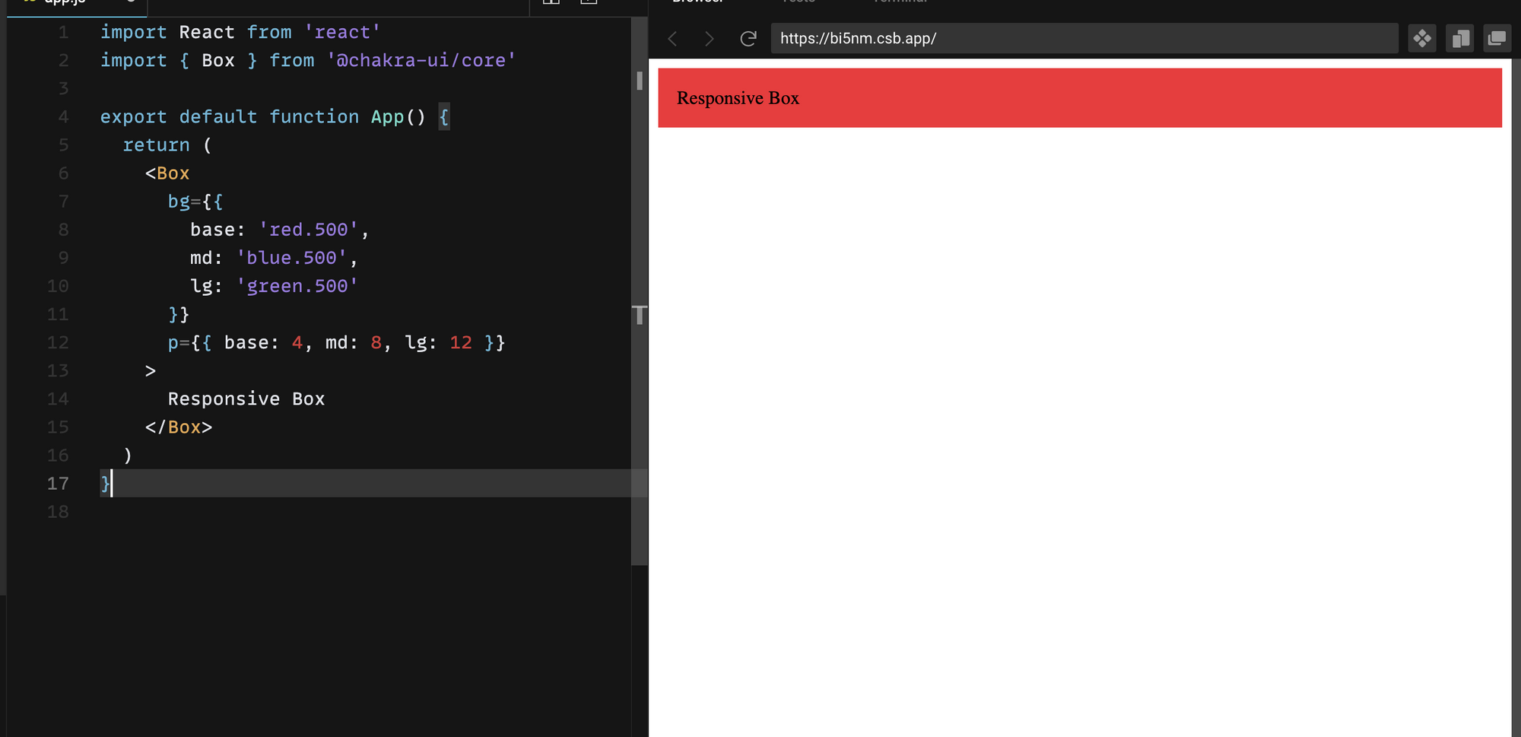Click the two-pages icon right of the URL bar
This screenshot has width=1521, height=737.
point(1459,39)
